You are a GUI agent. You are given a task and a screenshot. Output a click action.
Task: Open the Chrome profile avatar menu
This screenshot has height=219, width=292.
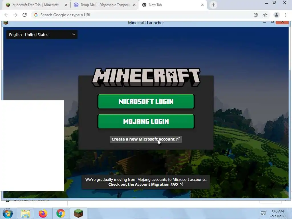point(277,15)
